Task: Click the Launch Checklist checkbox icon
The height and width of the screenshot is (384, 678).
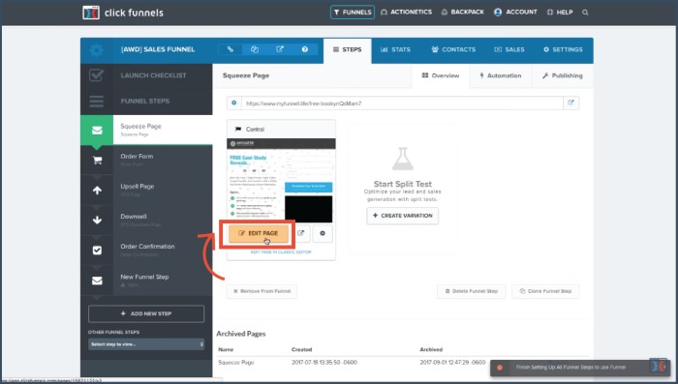Action: tap(96, 75)
